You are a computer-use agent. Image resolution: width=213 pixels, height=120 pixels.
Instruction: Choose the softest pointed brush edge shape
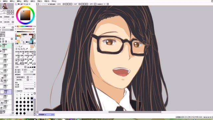pyautogui.click(x=28, y=67)
